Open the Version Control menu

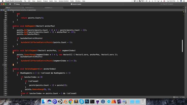click(64, 1)
